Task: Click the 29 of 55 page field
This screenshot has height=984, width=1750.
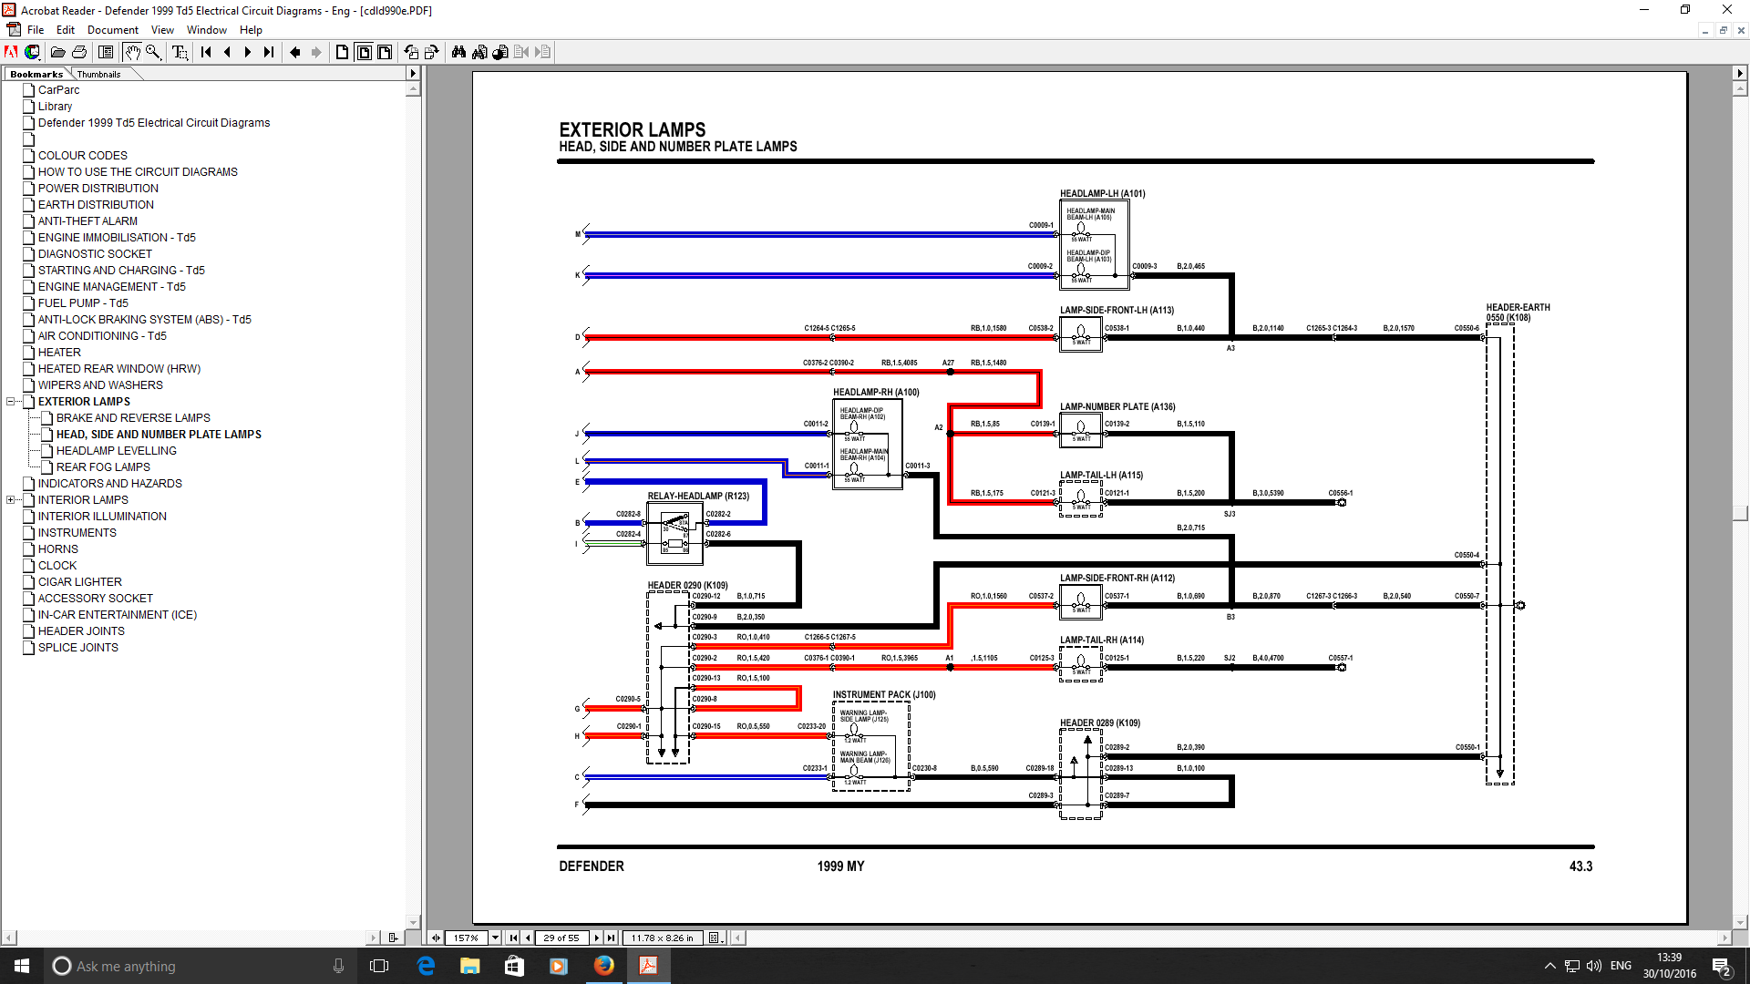Action: click(x=561, y=938)
